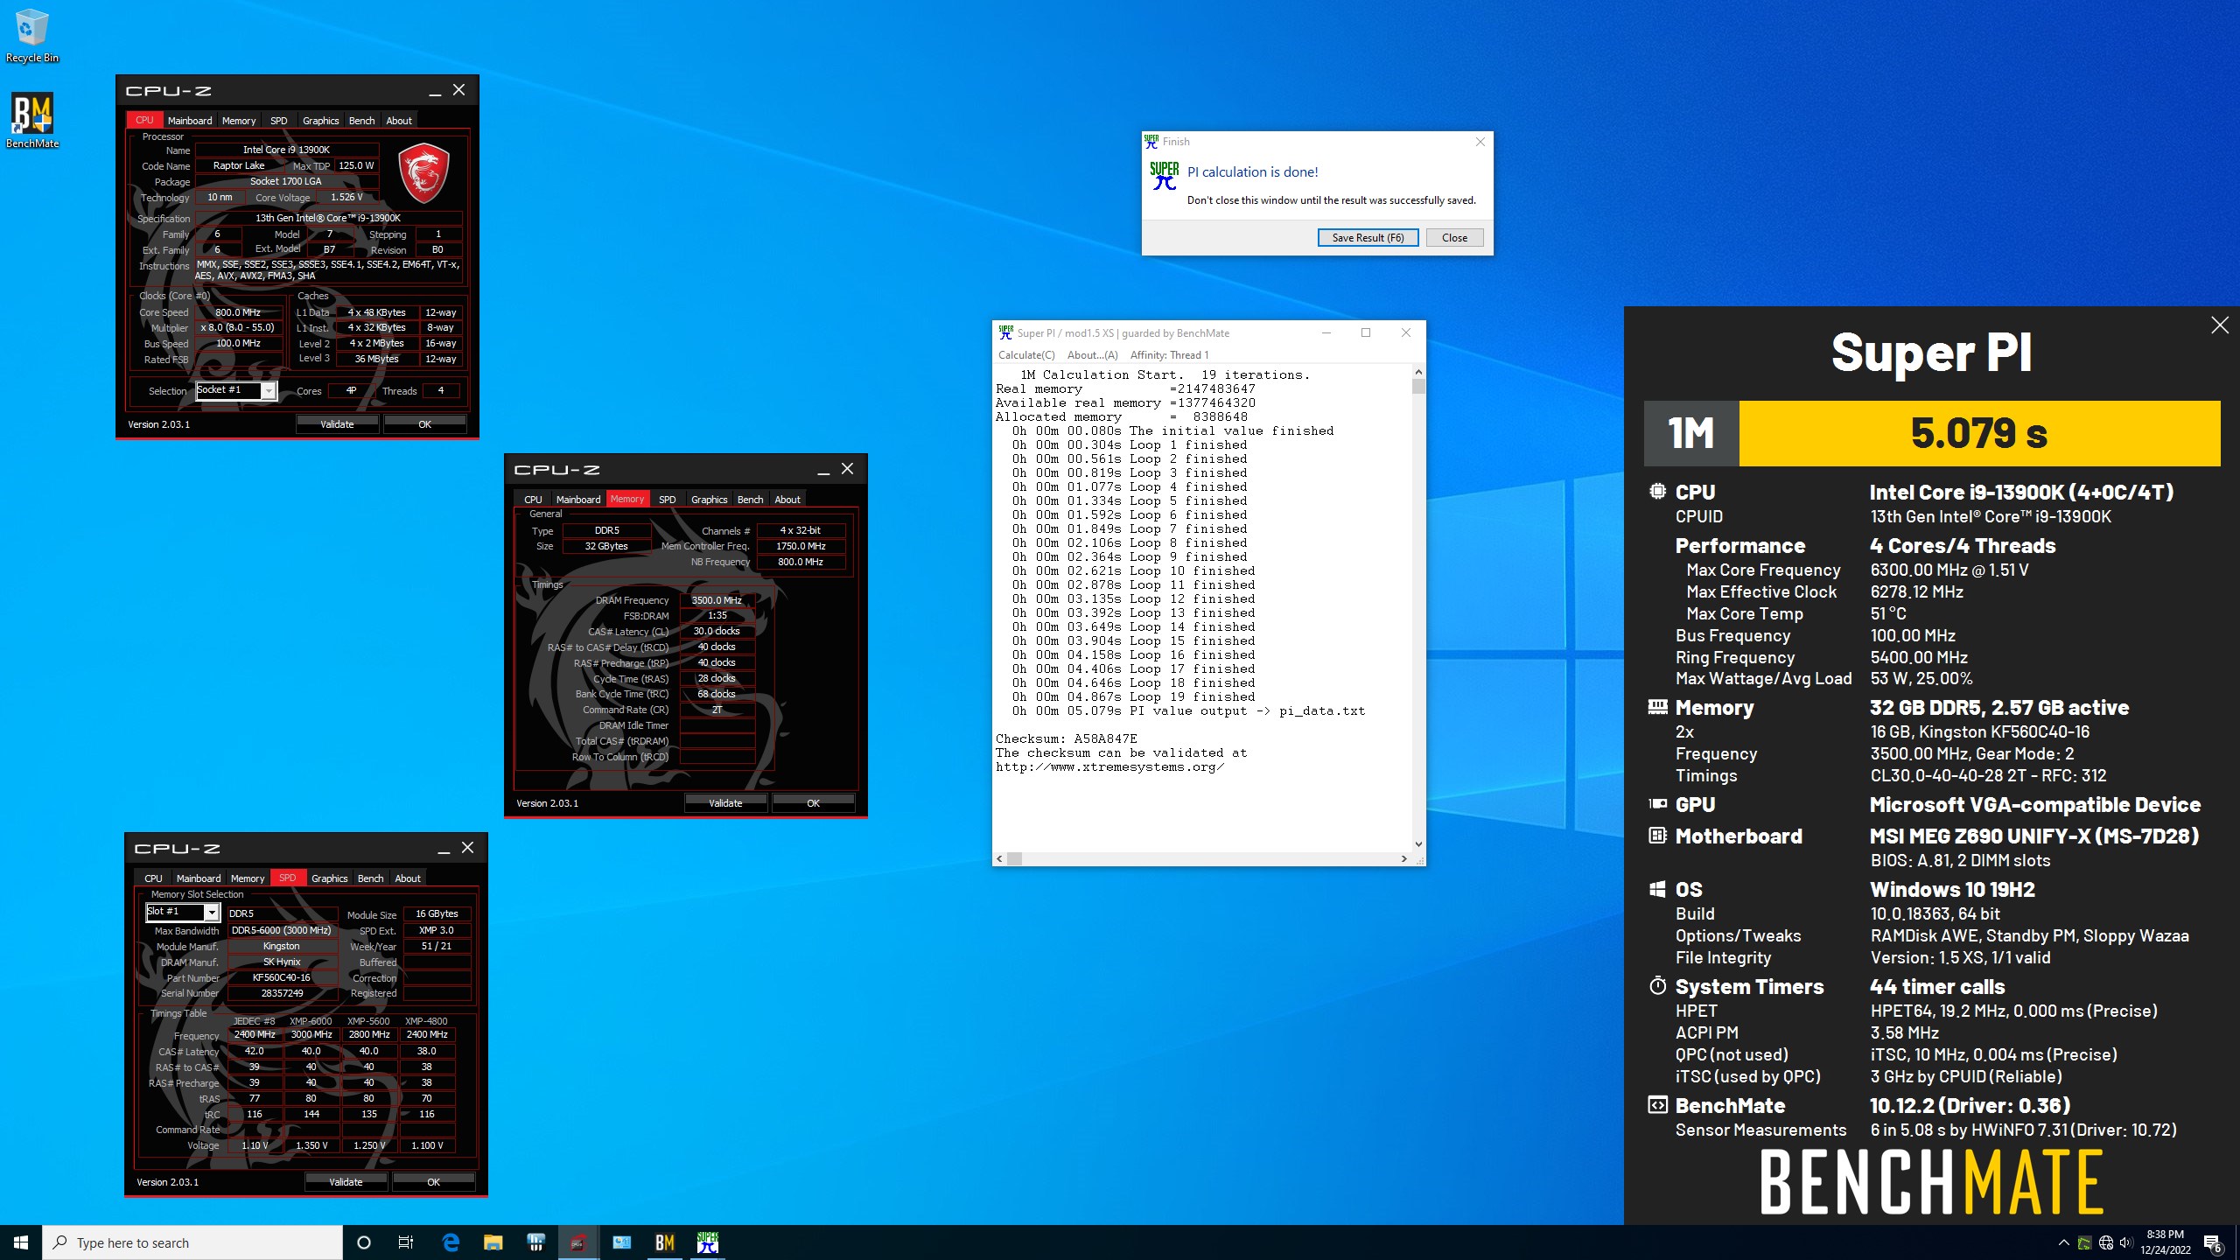Click the MSI dragon logo in CPU-Z
Image resolution: width=2240 pixels, height=1260 pixels.
pyautogui.click(x=423, y=173)
